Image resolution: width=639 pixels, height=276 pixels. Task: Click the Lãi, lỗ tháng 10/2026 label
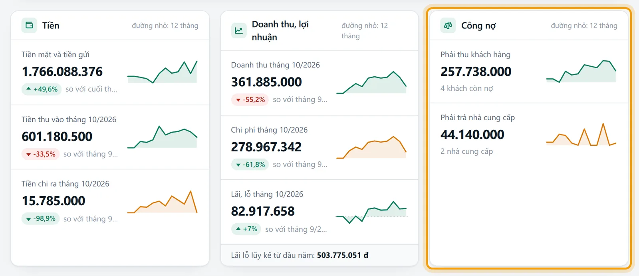click(267, 194)
